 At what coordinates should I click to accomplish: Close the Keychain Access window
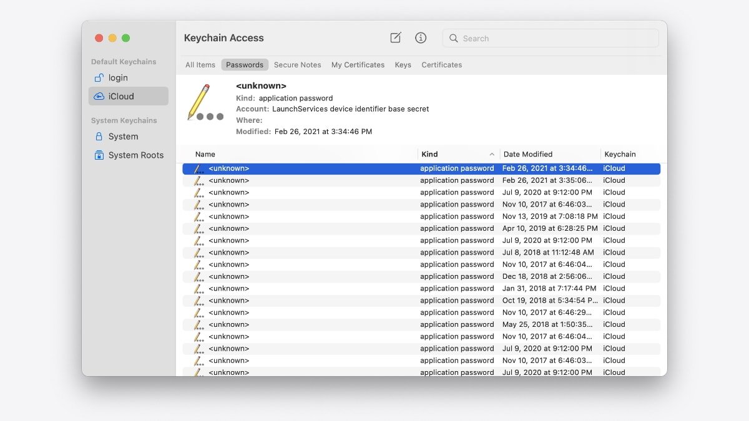pos(99,38)
